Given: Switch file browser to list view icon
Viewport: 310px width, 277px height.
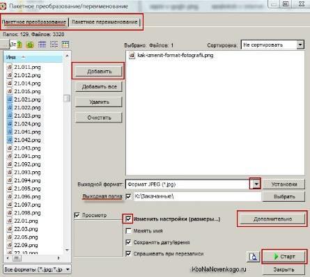Looking at the screenshot, I should tap(54, 45).
